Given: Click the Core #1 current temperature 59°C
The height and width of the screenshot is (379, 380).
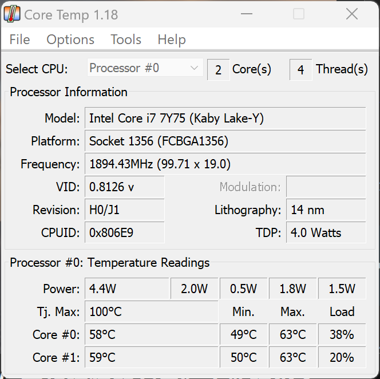Looking at the screenshot, I should 152,357.
